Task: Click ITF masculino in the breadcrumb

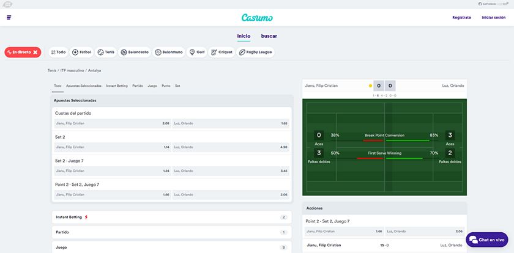Action: coord(72,70)
